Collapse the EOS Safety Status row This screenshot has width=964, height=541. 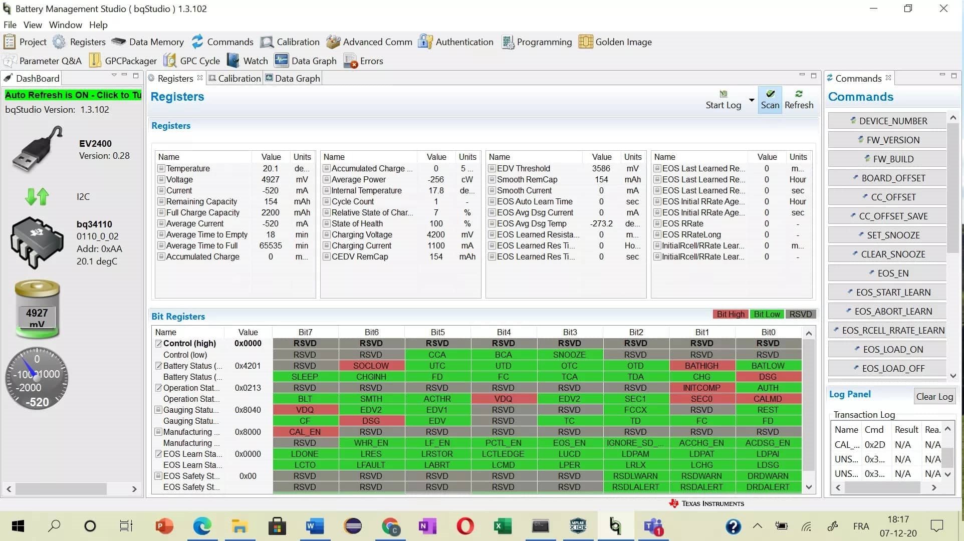pos(158,476)
